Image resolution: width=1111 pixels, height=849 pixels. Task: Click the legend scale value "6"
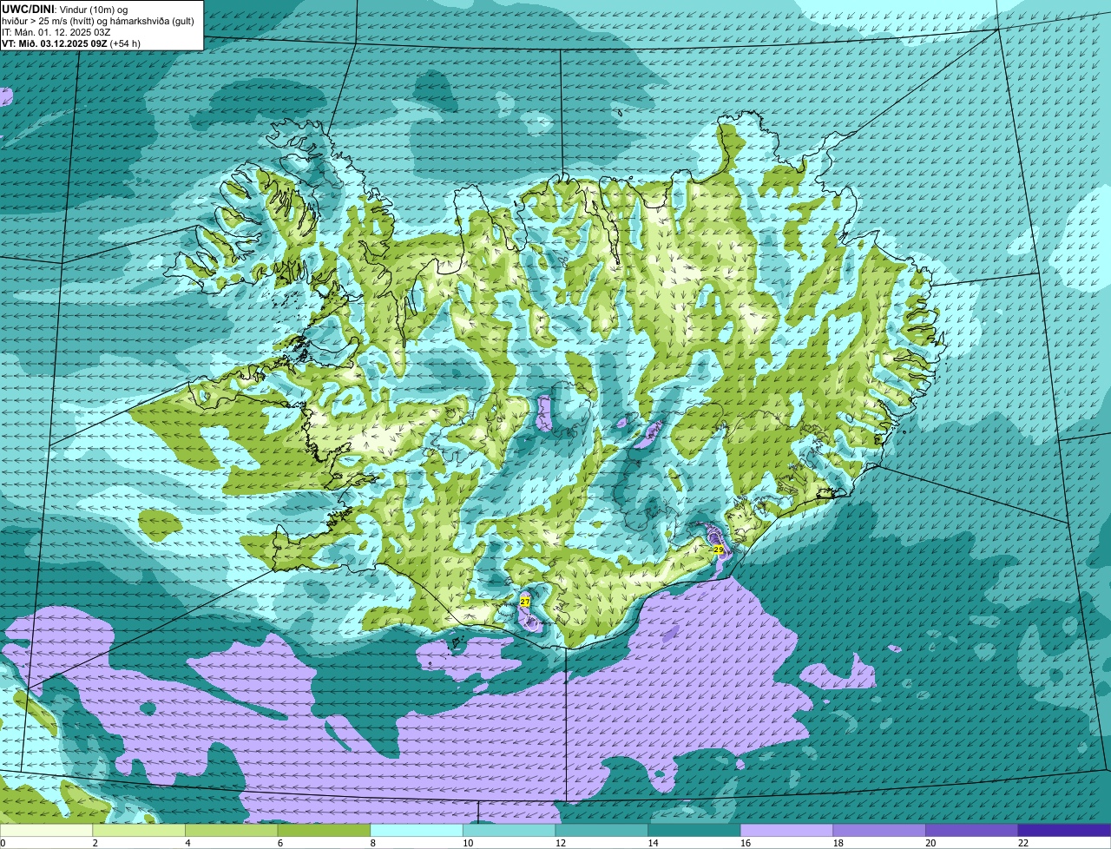(279, 843)
